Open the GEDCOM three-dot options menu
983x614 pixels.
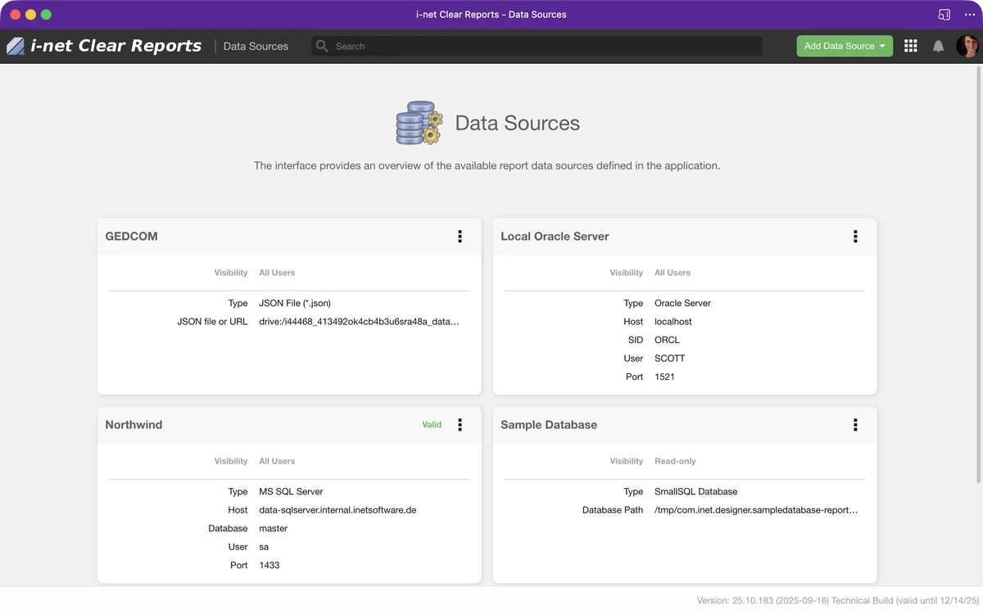460,237
